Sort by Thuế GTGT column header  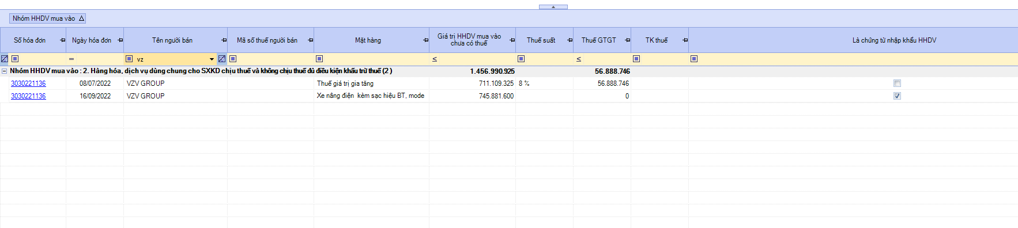[598, 40]
